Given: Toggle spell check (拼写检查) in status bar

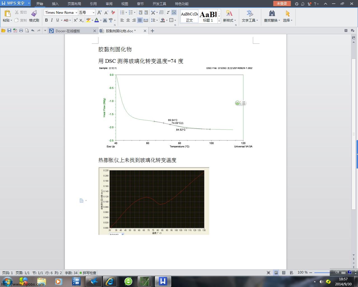Looking at the screenshot, I should click(x=88, y=273).
